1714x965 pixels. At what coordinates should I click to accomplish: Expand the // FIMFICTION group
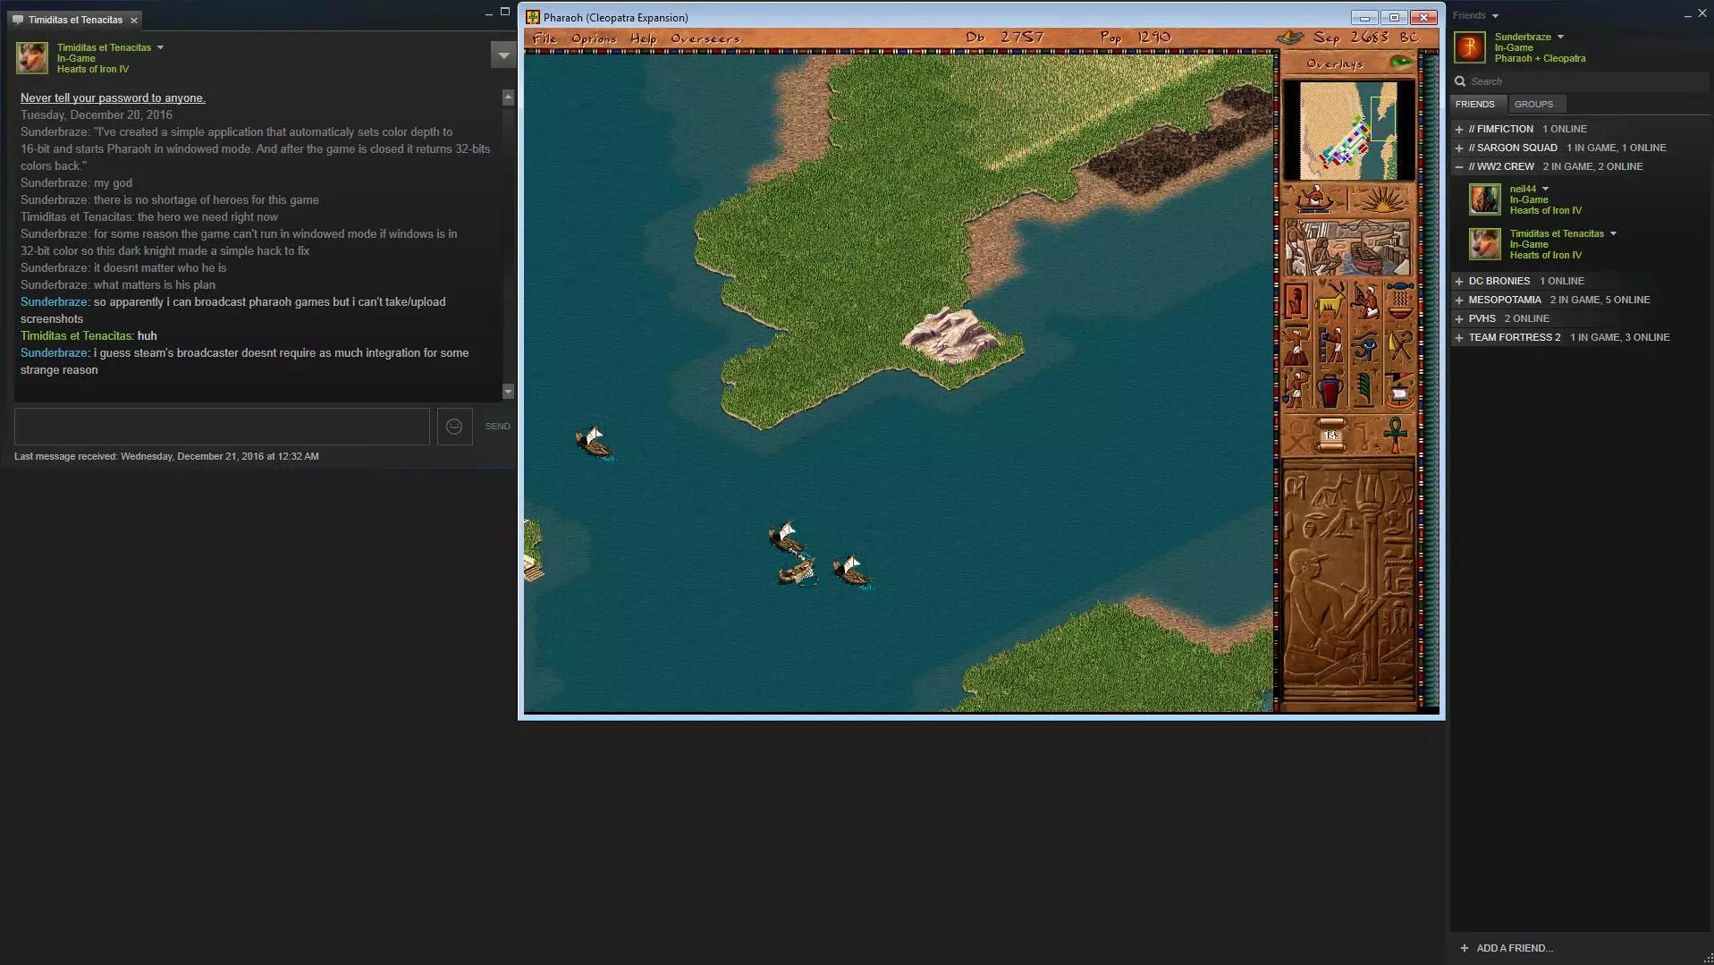(1459, 130)
